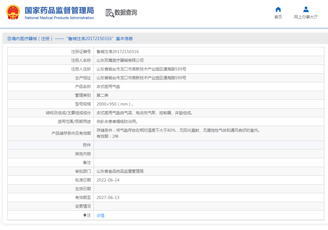This screenshot has height=230, width=328.
Task: Open 网上办事大厅 online service hall
Action: 306,17
